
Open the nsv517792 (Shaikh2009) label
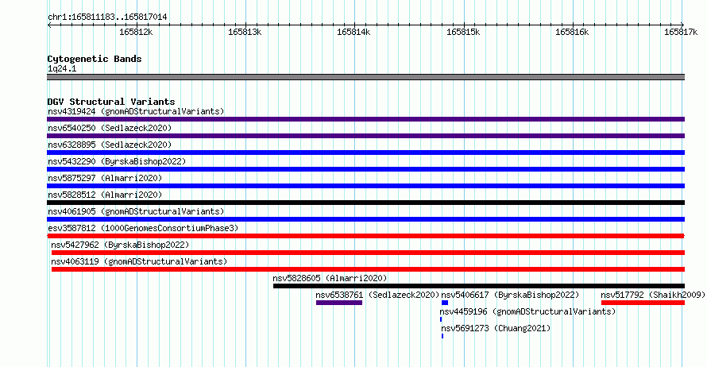tap(653, 295)
